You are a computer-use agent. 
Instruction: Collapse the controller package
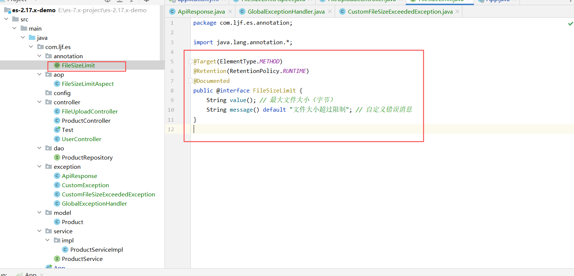click(x=40, y=102)
